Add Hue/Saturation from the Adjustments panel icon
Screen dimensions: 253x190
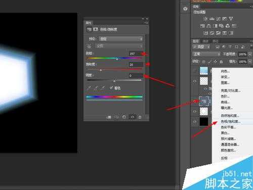coord(202,26)
